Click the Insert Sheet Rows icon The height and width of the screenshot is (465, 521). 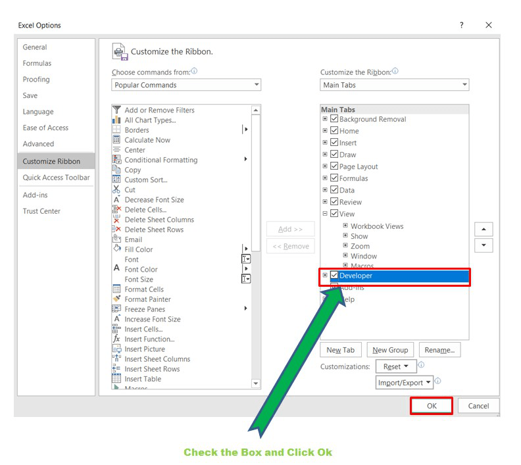[x=116, y=368]
